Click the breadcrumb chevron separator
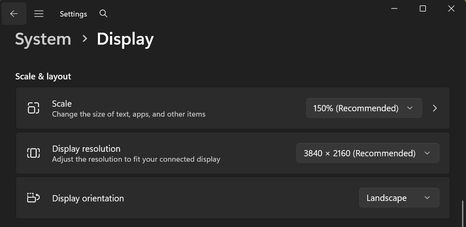The width and height of the screenshot is (466, 227). [85, 38]
